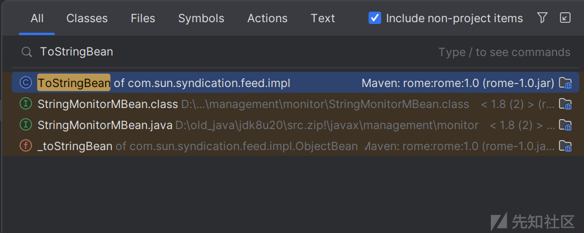Select the StringMonitorMBean.java result
The height and width of the screenshot is (233, 584).
295,126
